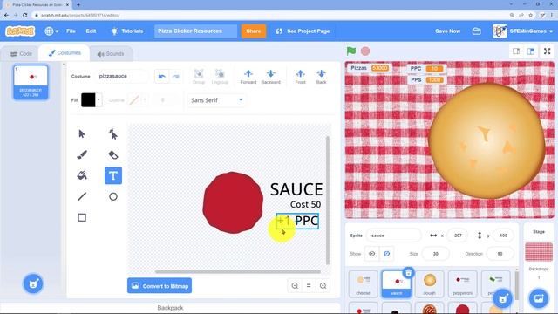Click the sprite name field sauce
Viewport: 558px width, 314px height.
pos(393,235)
